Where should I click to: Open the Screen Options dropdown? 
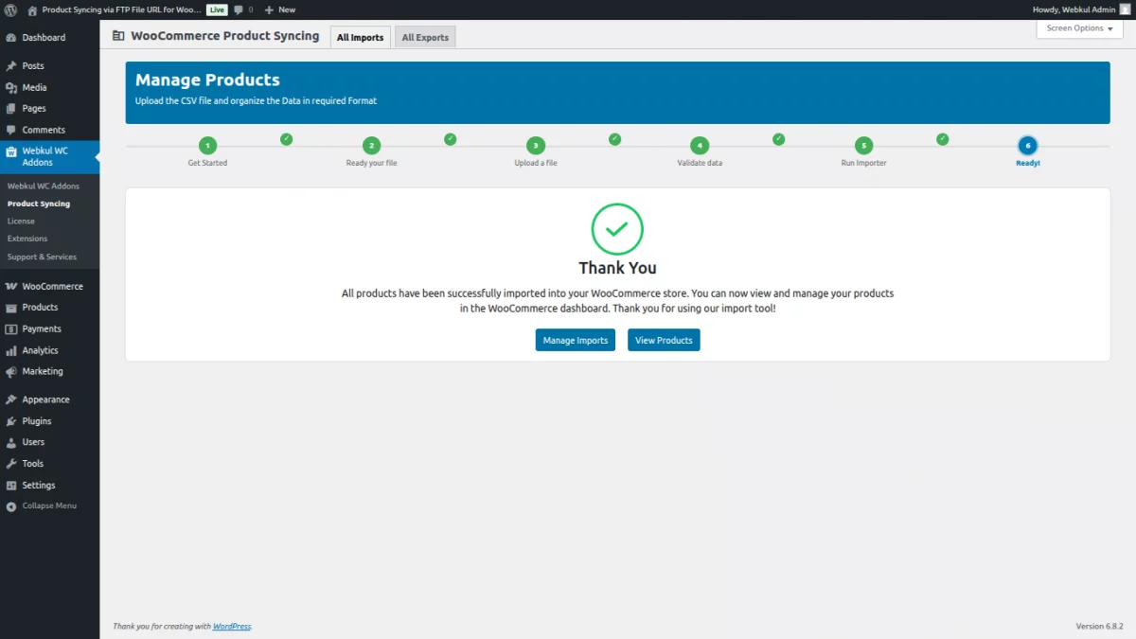(x=1078, y=28)
